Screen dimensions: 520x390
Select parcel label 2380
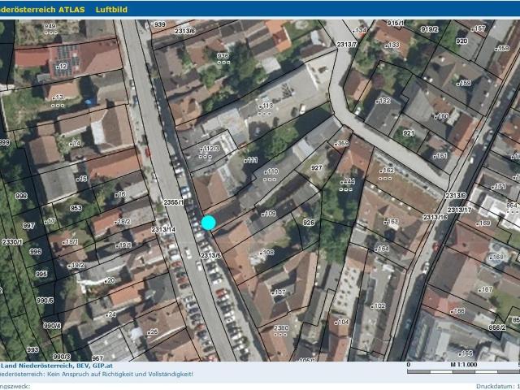281,328
